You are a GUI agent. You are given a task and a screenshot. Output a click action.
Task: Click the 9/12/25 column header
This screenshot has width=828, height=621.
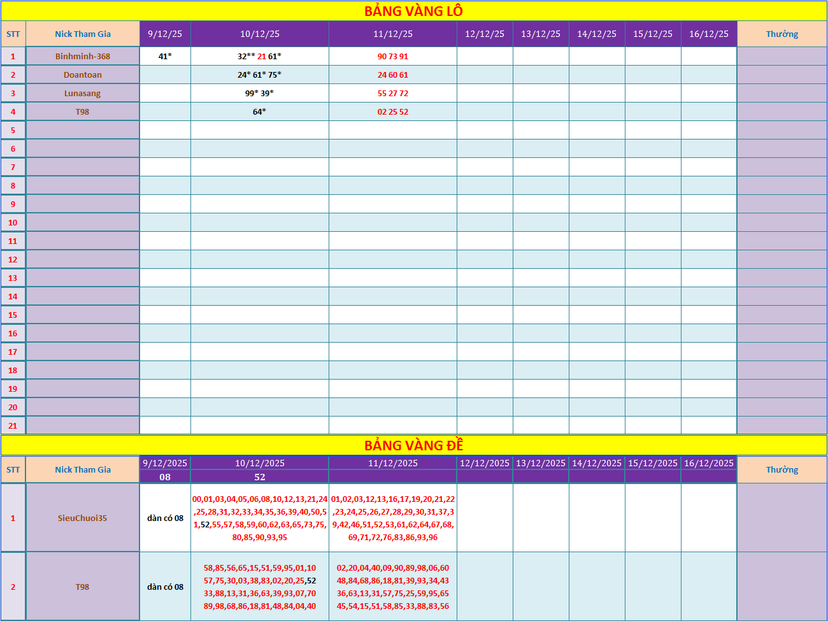click(165, 34)
